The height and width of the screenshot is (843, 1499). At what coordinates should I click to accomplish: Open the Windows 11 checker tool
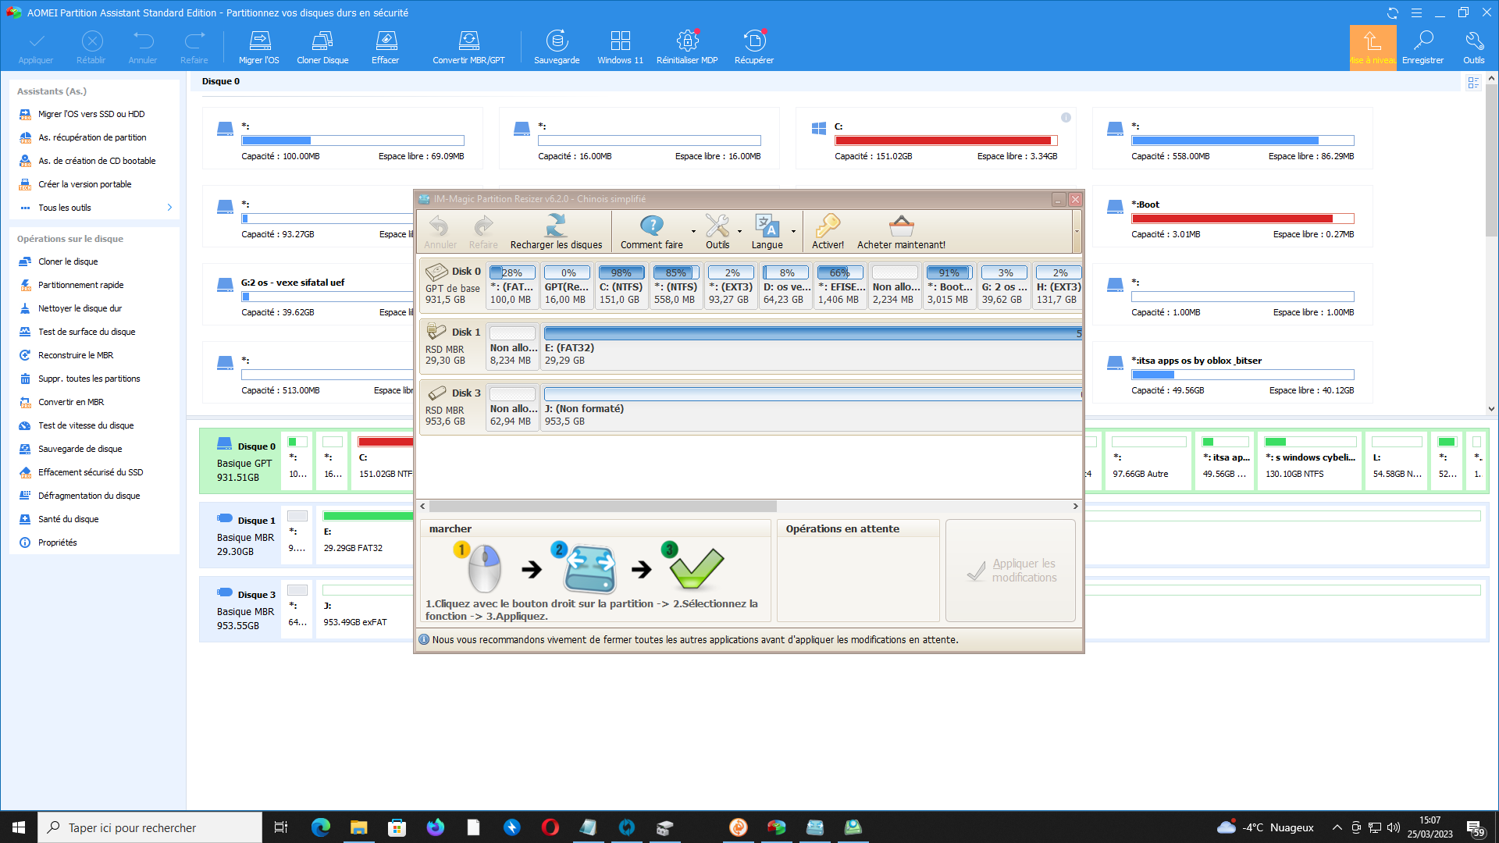click(621, 47)
